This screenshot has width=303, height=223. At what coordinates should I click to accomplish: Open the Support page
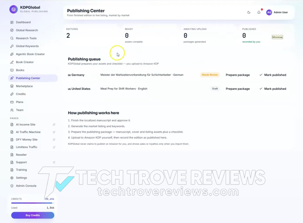[x=21, y=162]
